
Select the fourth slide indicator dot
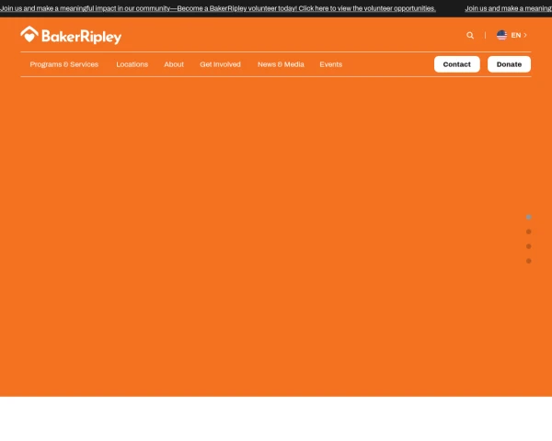[529, 261]
